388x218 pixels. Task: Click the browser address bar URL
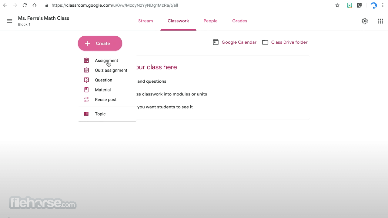pyautogui.click(x=115, y=5)
